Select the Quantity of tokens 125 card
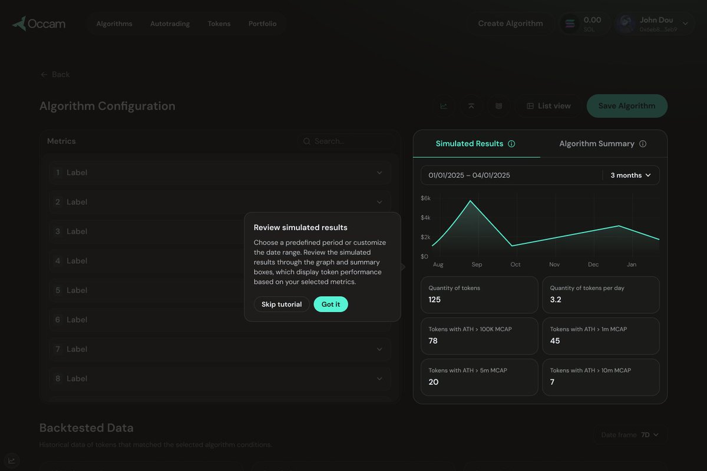 point(480,295)
